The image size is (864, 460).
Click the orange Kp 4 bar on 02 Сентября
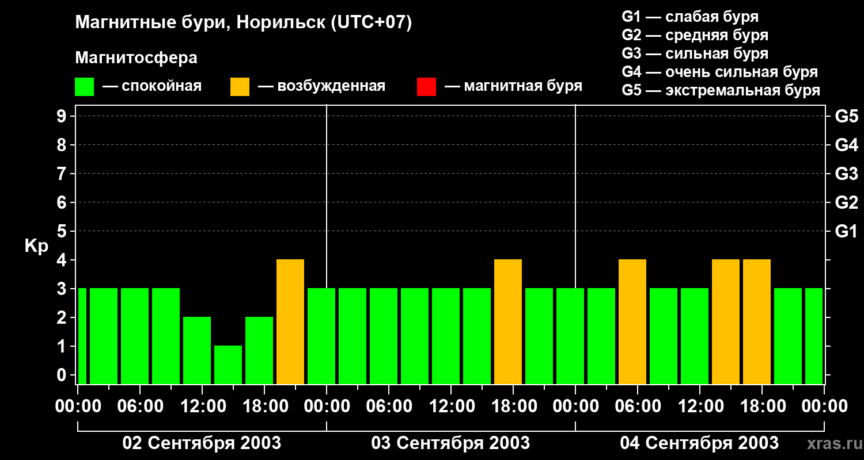[290, 322]
